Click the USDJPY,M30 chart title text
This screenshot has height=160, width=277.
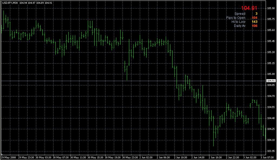point(10,3)
